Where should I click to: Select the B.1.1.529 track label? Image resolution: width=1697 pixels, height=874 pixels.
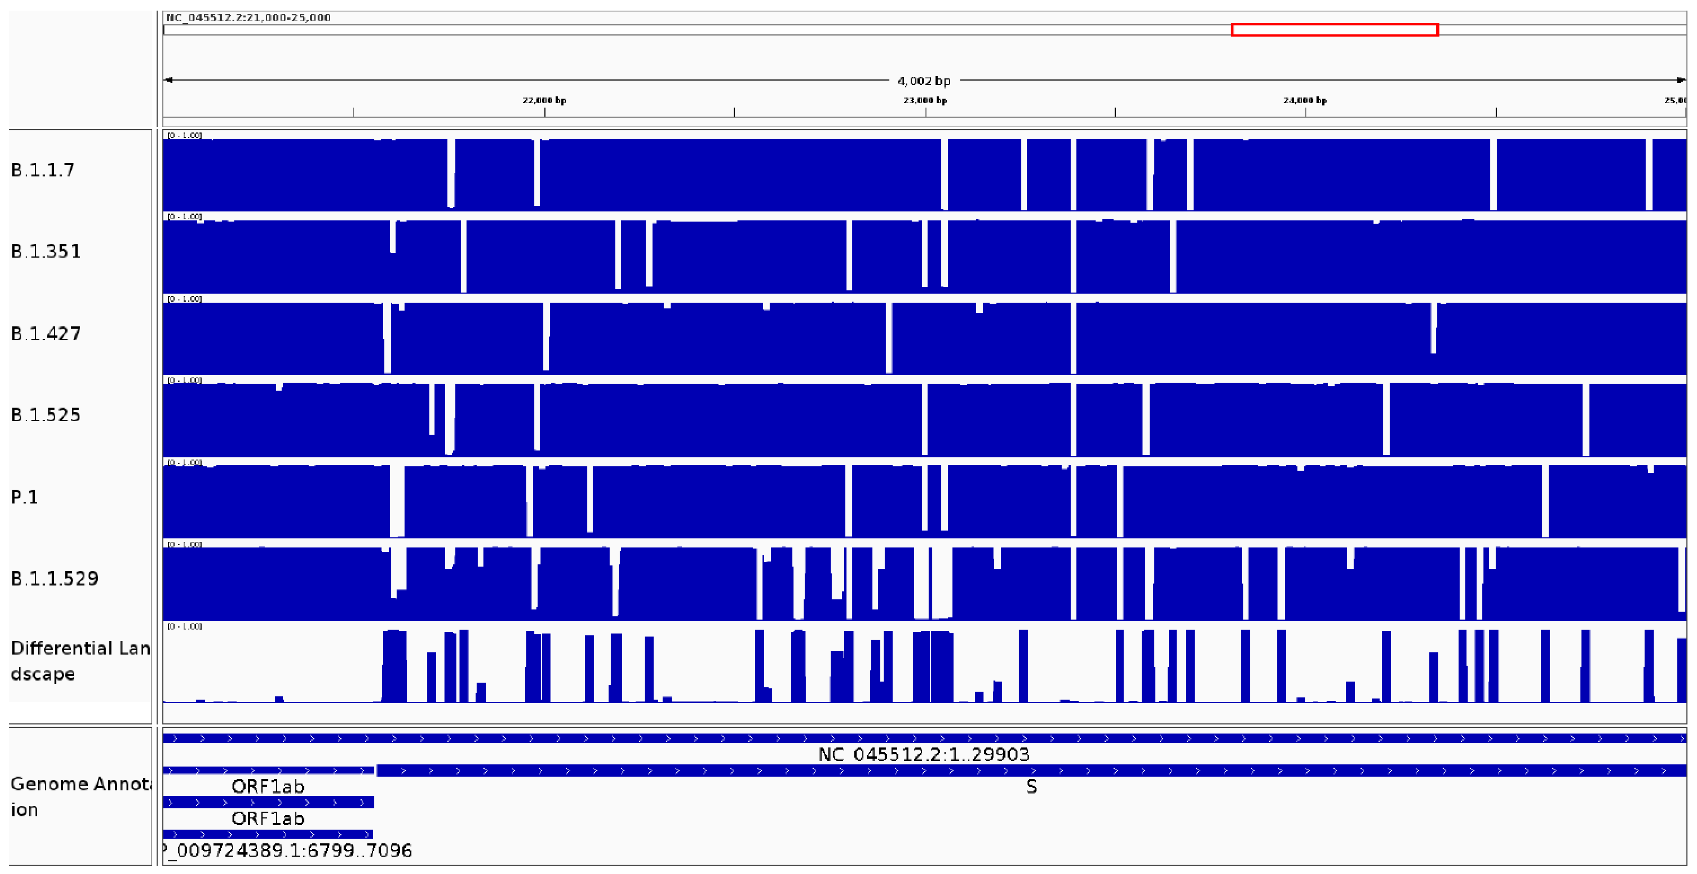coord(55,578)
